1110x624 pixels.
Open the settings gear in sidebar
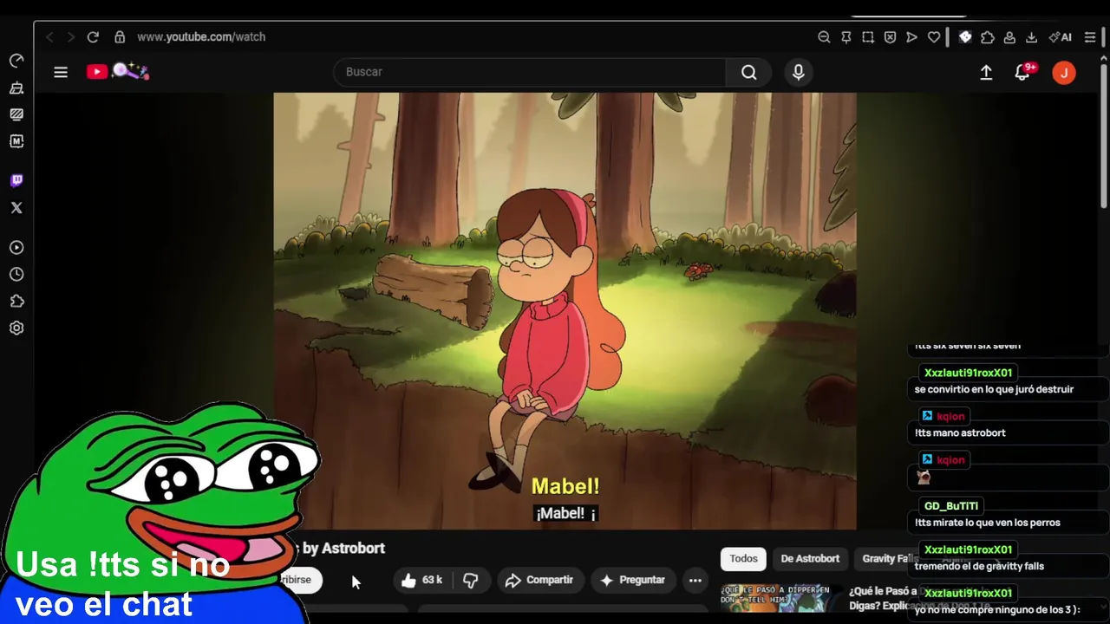pyautogui.click(x=16, y=328)
